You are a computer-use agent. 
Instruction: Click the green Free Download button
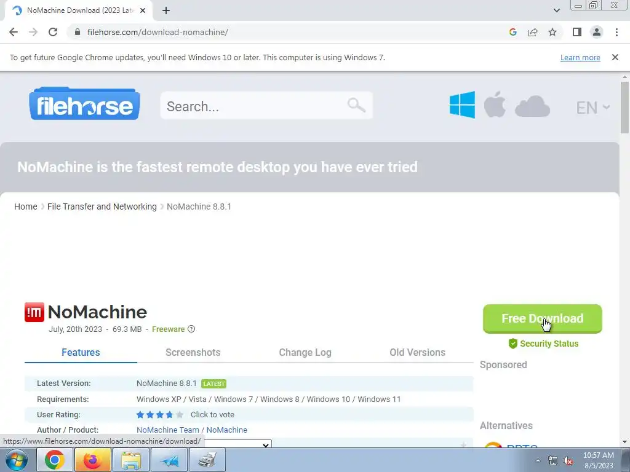(543, 319)
